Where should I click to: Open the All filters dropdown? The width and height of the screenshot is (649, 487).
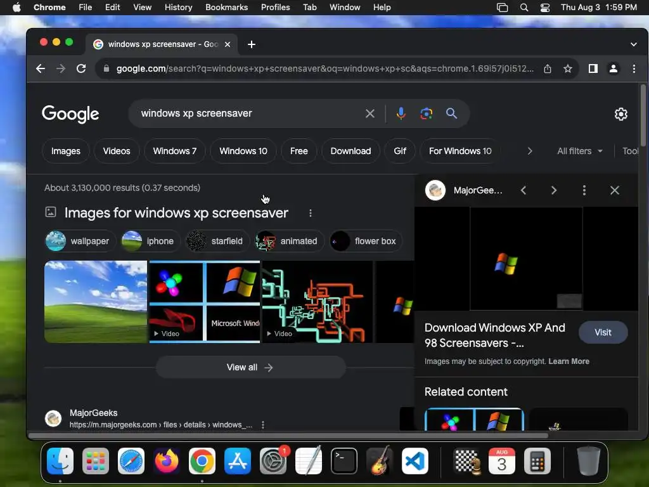coord(579,151)
